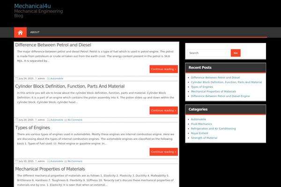Select comment icon under Cylinder Block post
The width and height of the screenshot is (281, 187).
coord(66,120)
